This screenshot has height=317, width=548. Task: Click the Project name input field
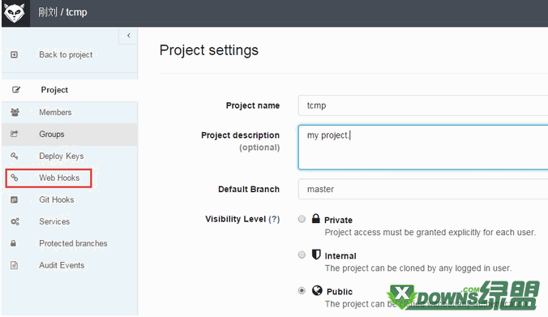point(423,105)
